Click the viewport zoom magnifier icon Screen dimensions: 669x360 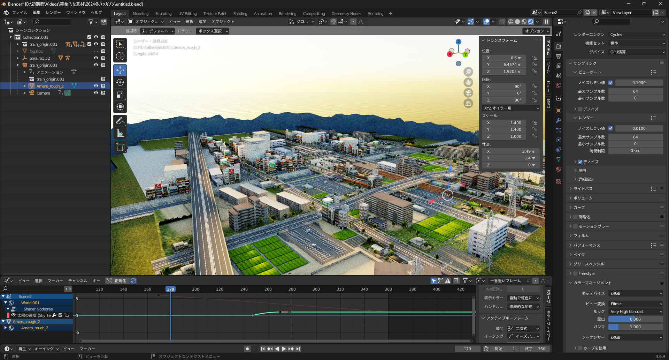468,72
